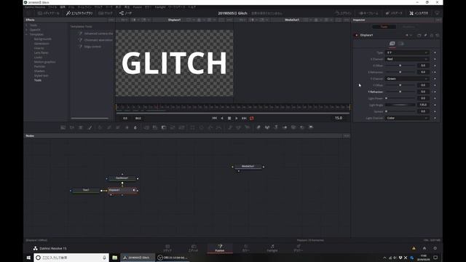Open File Explorer from Windows taskbar

click(x=115, y=258)
